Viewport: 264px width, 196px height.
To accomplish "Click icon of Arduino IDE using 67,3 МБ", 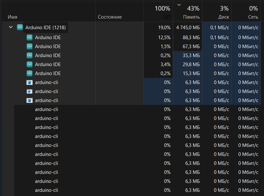I will (x=30, y=47).
